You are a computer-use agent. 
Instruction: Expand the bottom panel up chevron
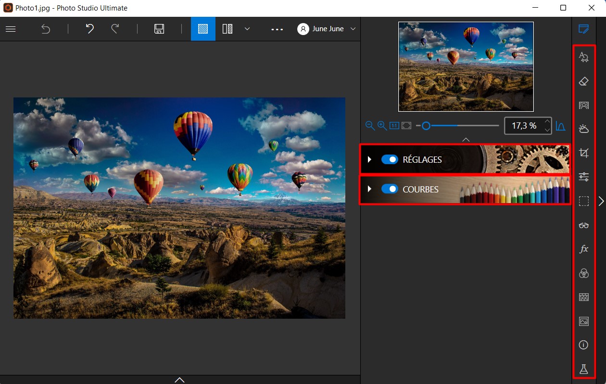click(x=179, y=380)
